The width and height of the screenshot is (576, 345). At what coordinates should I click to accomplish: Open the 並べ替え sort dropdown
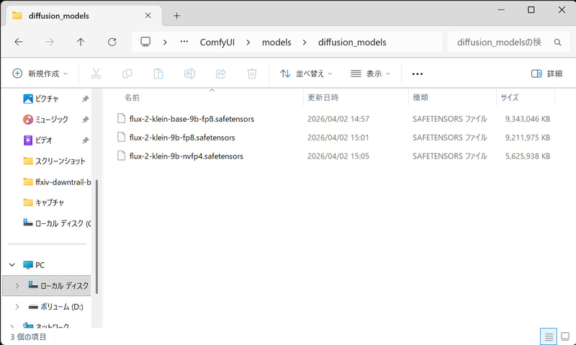[306, 74]
